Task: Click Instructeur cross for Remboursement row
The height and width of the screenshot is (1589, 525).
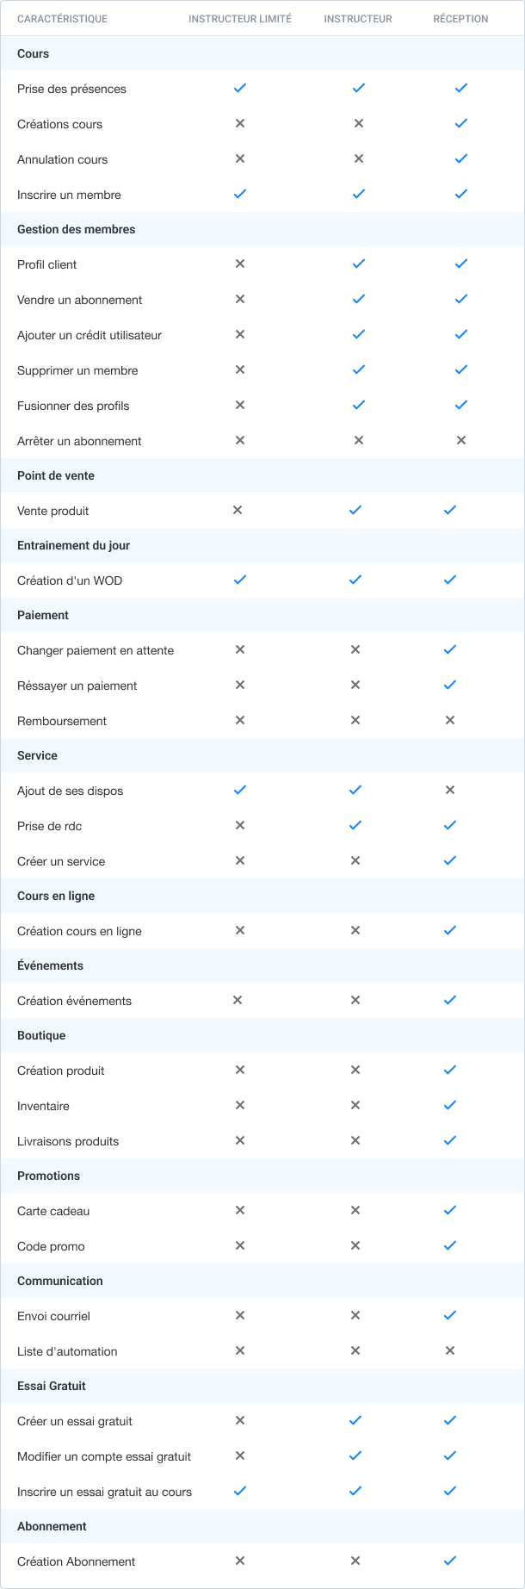Action: pyautogui.click(x=355, y=720)
